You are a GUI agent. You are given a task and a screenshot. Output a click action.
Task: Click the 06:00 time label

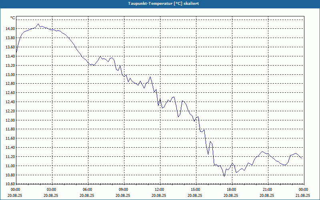[x=88, y=190]
